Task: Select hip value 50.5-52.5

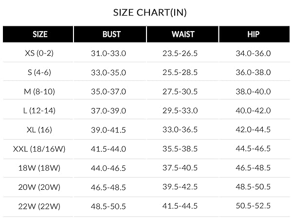Action: coord(253,206)
